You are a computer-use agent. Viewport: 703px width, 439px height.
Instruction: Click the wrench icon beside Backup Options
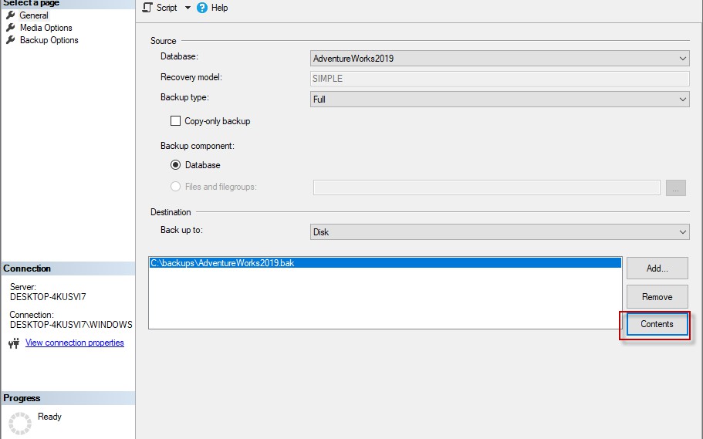[11, 40]
